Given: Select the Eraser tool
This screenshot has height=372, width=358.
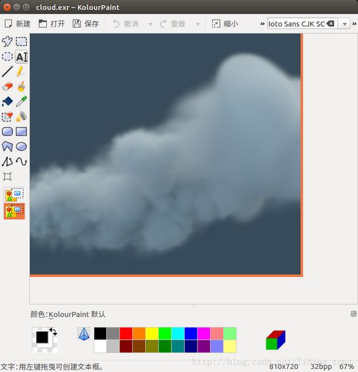Looking at the screenshot, I should (x=7, y=87).
